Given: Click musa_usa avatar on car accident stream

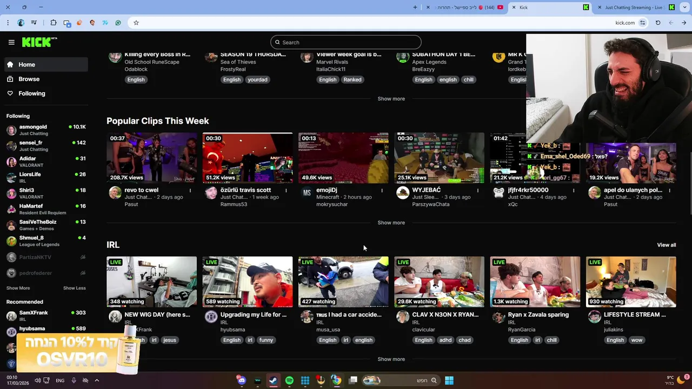Looking at the screenshot, I should 307,317.
